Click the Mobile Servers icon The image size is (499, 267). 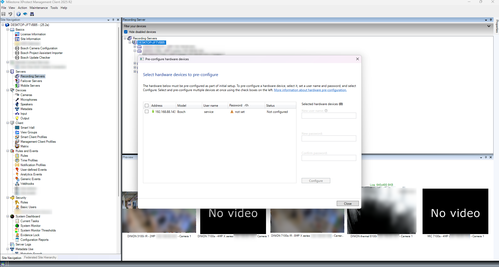17,86
